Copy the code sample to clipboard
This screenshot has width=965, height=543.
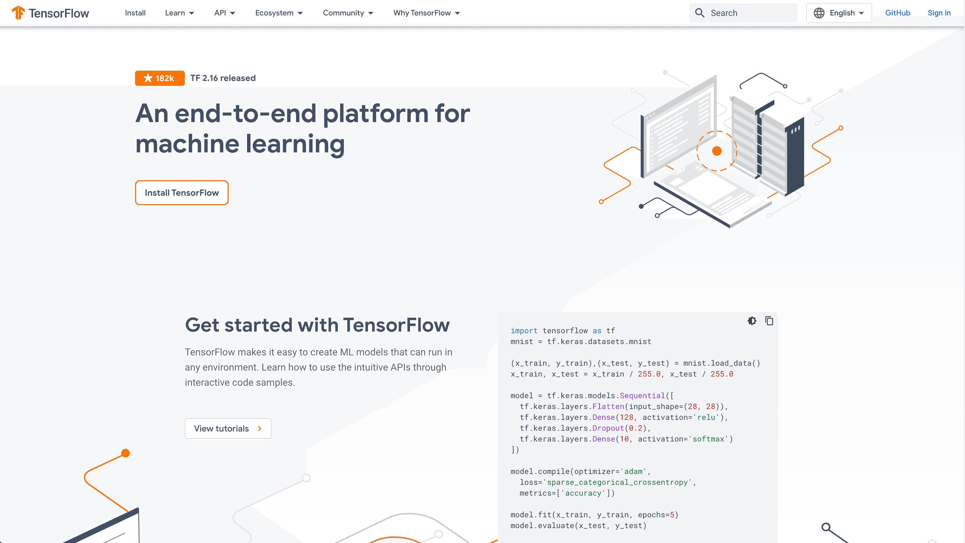(x=769, y=321)
